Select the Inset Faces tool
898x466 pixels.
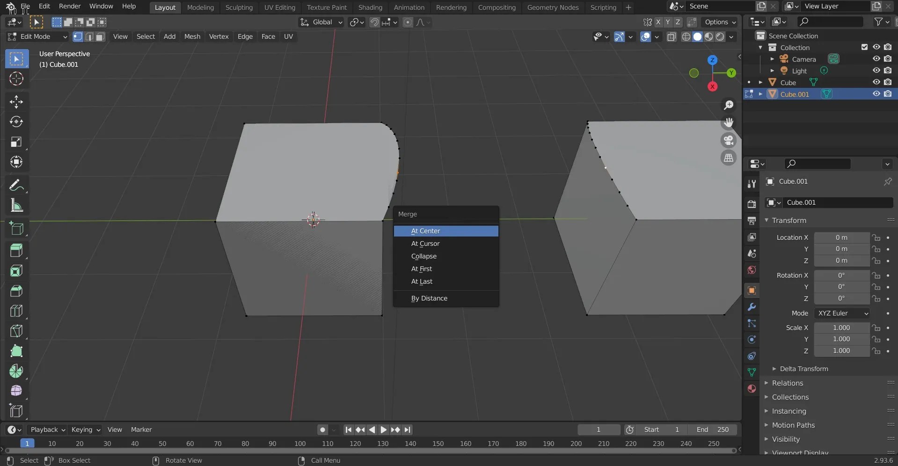pos(16,270)
